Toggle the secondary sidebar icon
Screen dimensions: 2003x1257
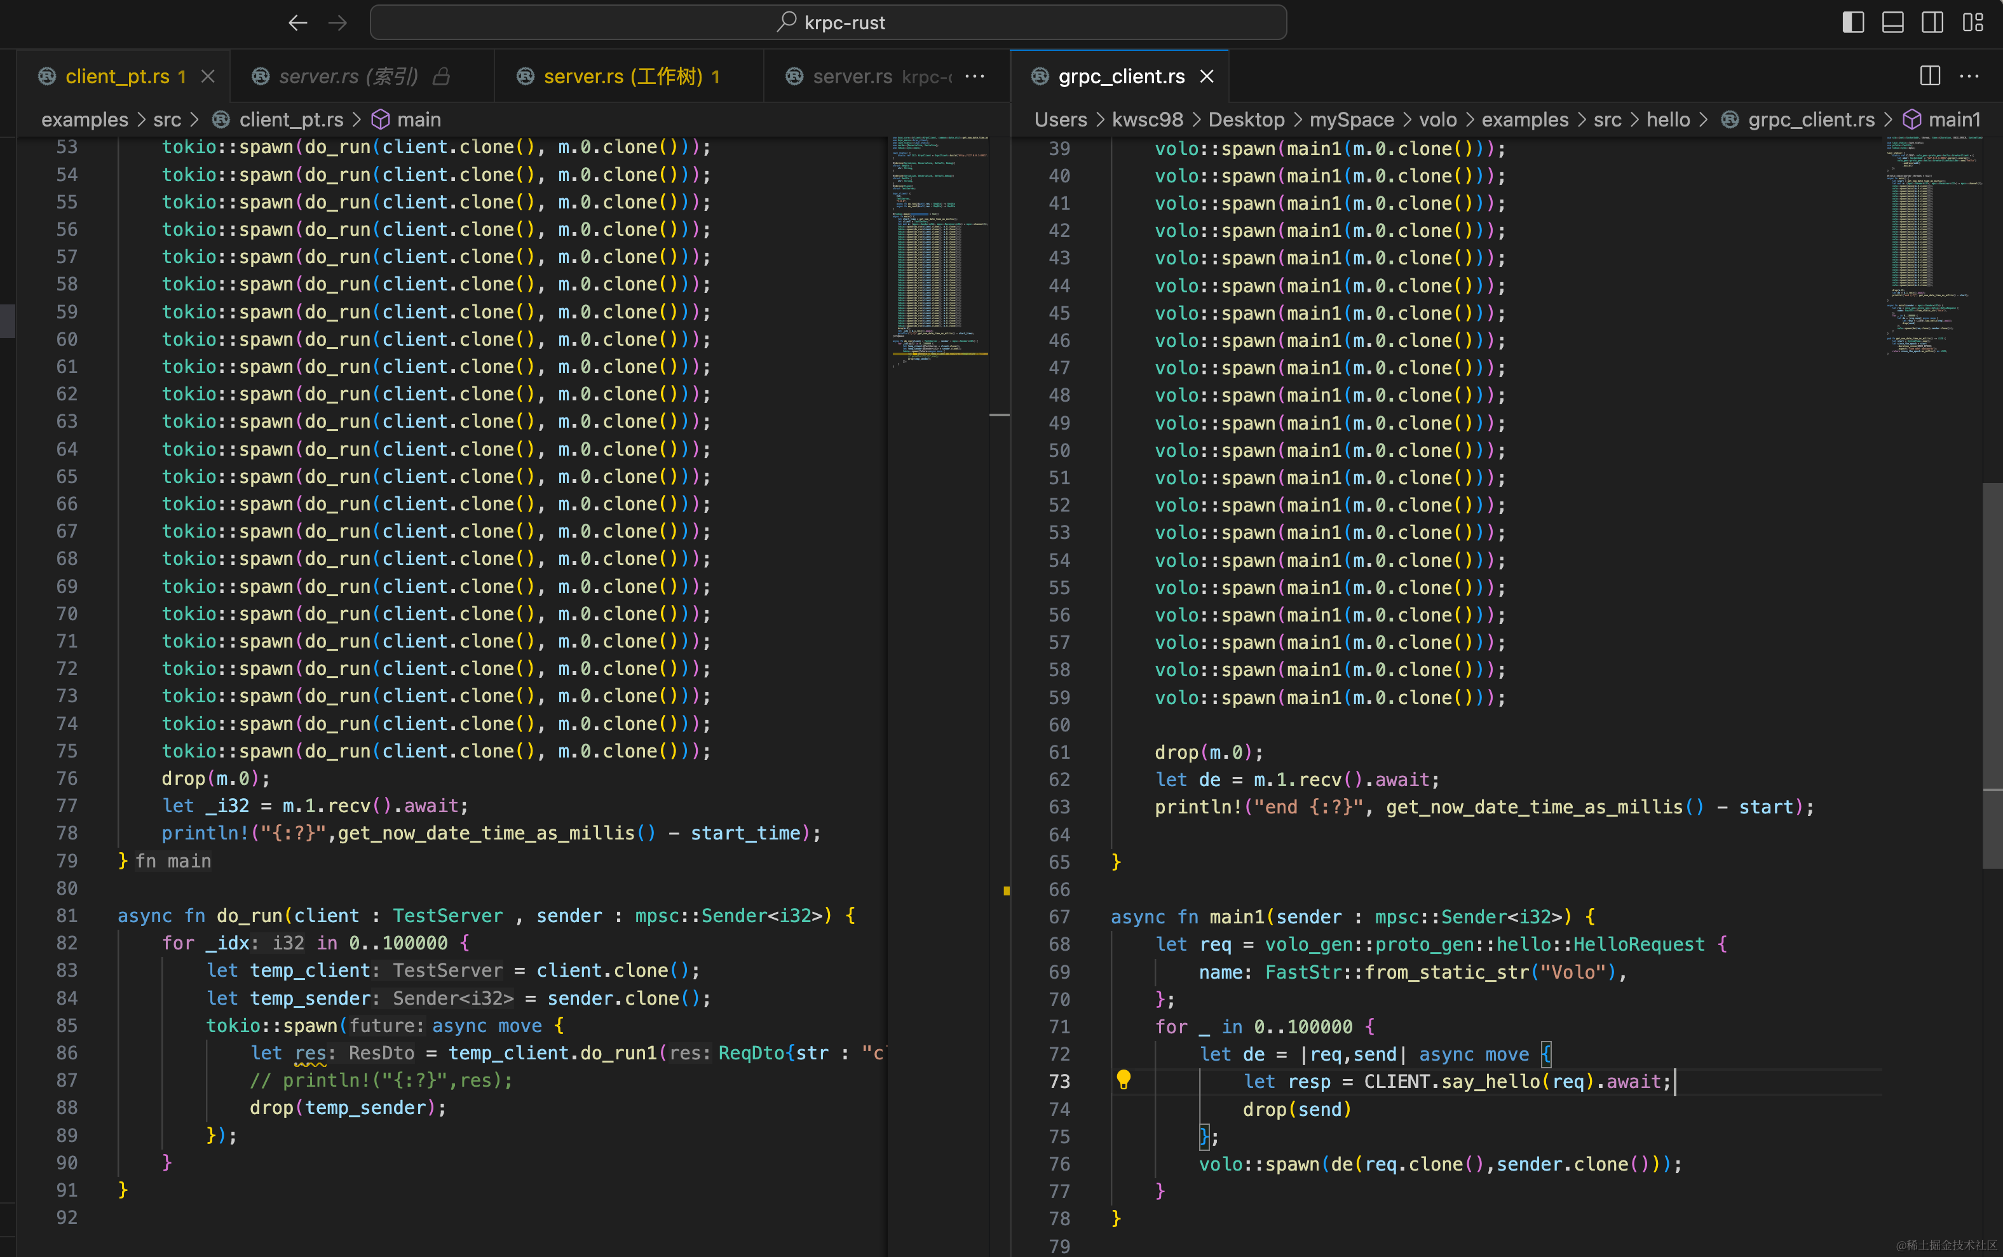click(1932, 22)
